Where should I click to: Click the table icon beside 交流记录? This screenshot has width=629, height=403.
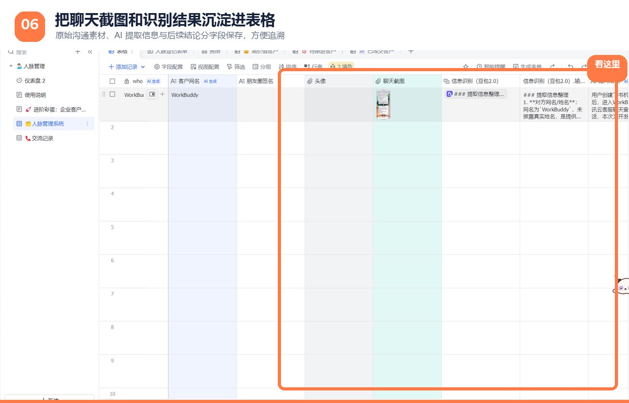19,138
